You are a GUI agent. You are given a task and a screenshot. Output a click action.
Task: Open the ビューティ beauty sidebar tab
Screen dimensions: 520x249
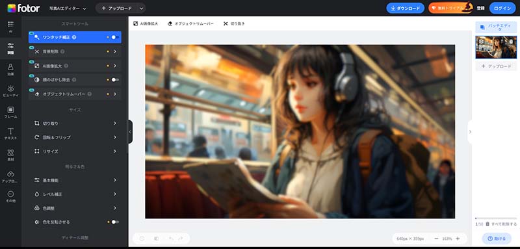[10, 91]
